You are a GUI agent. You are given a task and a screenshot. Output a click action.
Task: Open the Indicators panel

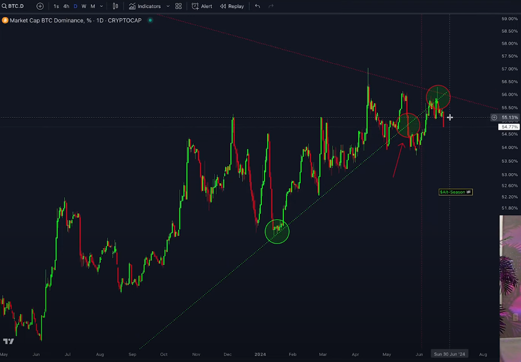(144, 6)
